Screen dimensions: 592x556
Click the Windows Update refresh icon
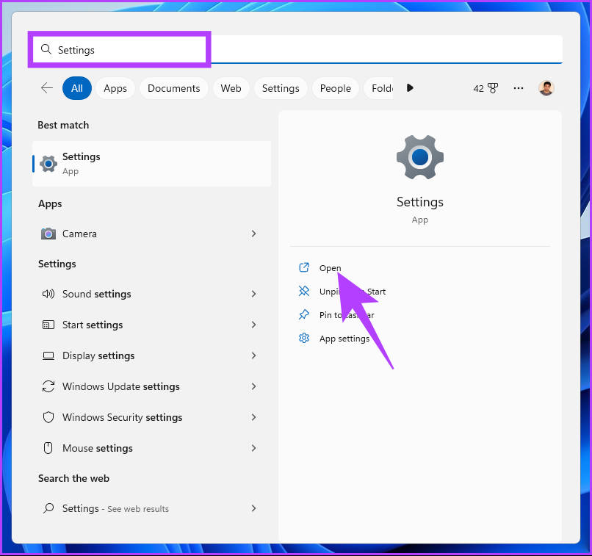coord(48,386)
